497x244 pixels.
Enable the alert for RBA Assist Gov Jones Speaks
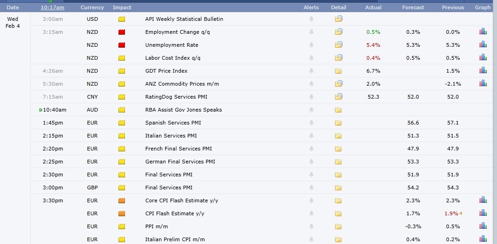[x=311, y=110]
